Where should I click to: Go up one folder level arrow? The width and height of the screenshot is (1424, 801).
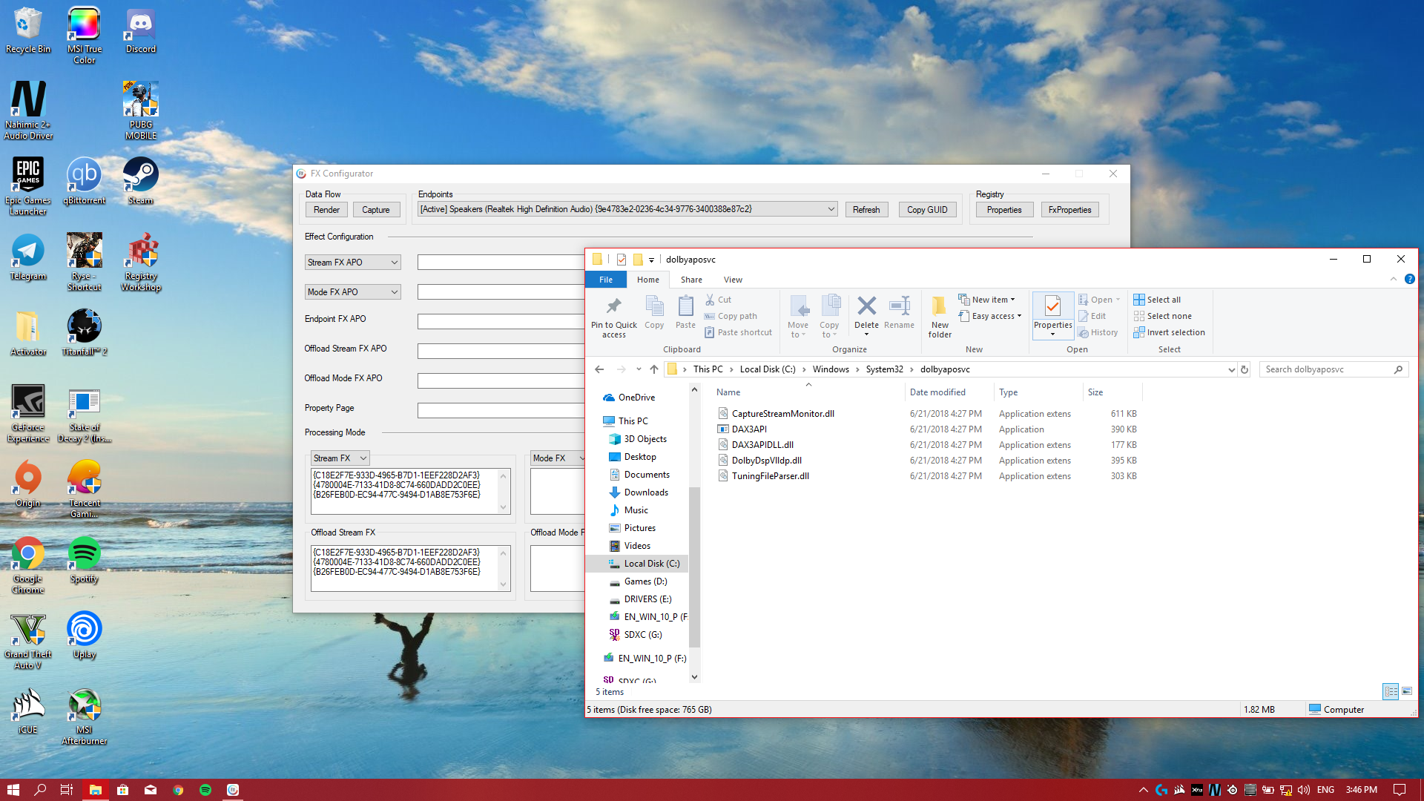coord(653,369)
